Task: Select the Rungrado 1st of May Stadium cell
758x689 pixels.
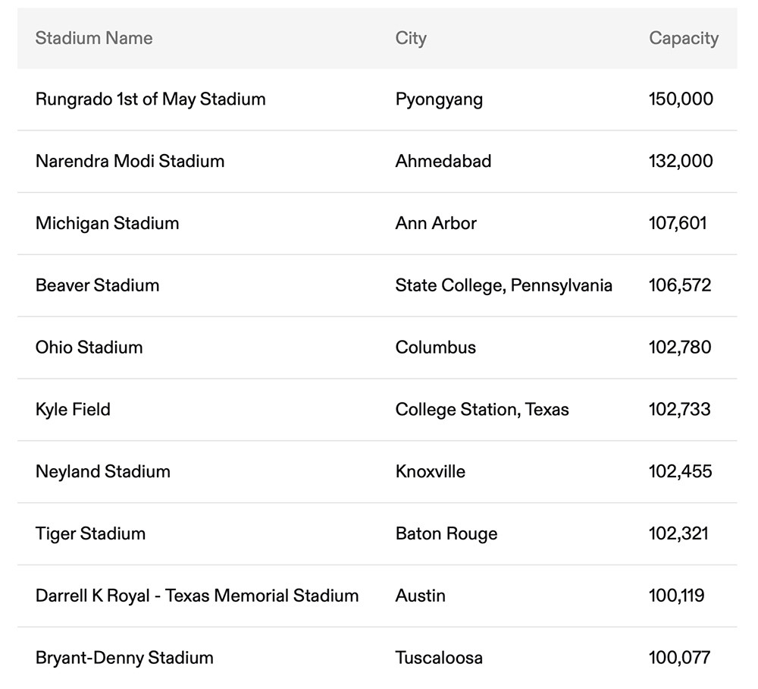Action: (150, 99)
